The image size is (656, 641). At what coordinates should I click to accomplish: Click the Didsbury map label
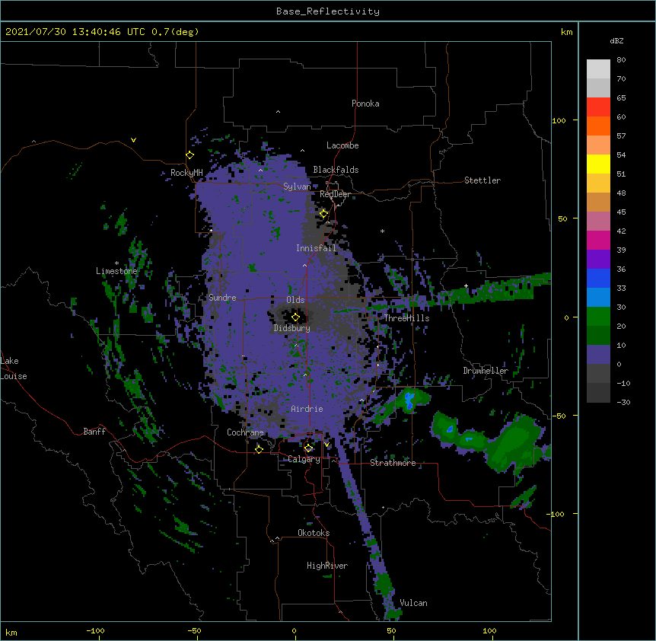click(292, 328)
